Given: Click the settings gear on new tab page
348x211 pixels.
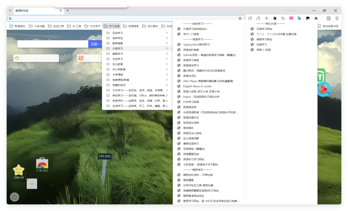Looking at the screenshot, I should 15,197.
